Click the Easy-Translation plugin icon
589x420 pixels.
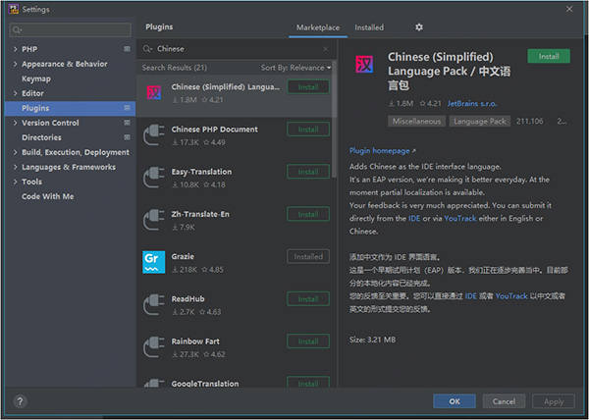click(153, 177)
